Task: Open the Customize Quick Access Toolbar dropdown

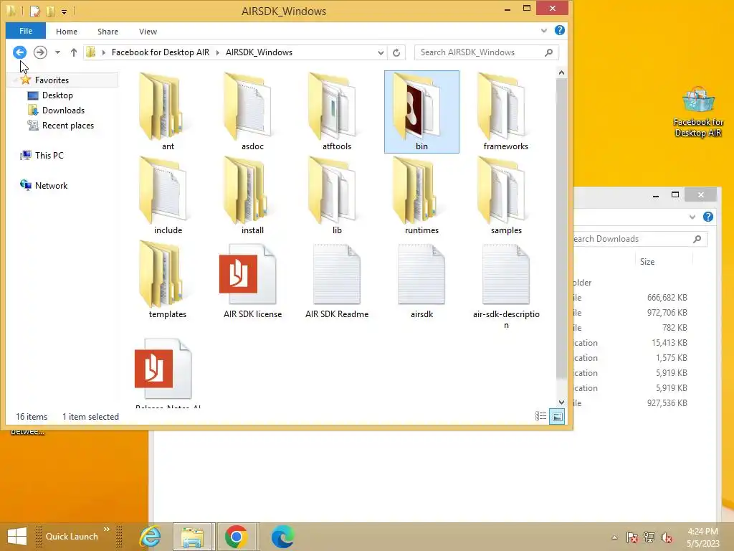Action: (x=64, y=11)
